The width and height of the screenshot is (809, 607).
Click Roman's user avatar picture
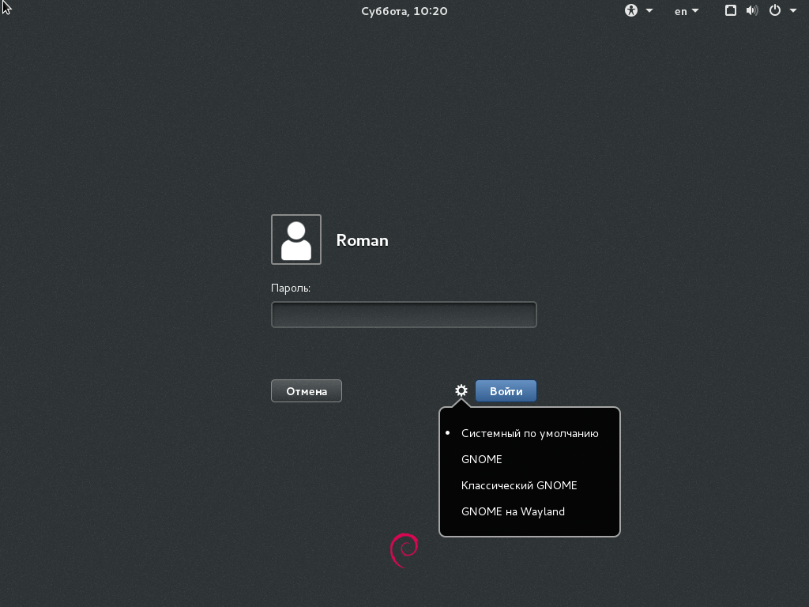(296, 239)
